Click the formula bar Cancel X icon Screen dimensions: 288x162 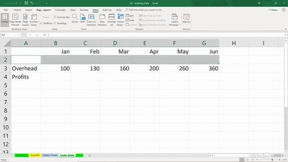point(30,35)
